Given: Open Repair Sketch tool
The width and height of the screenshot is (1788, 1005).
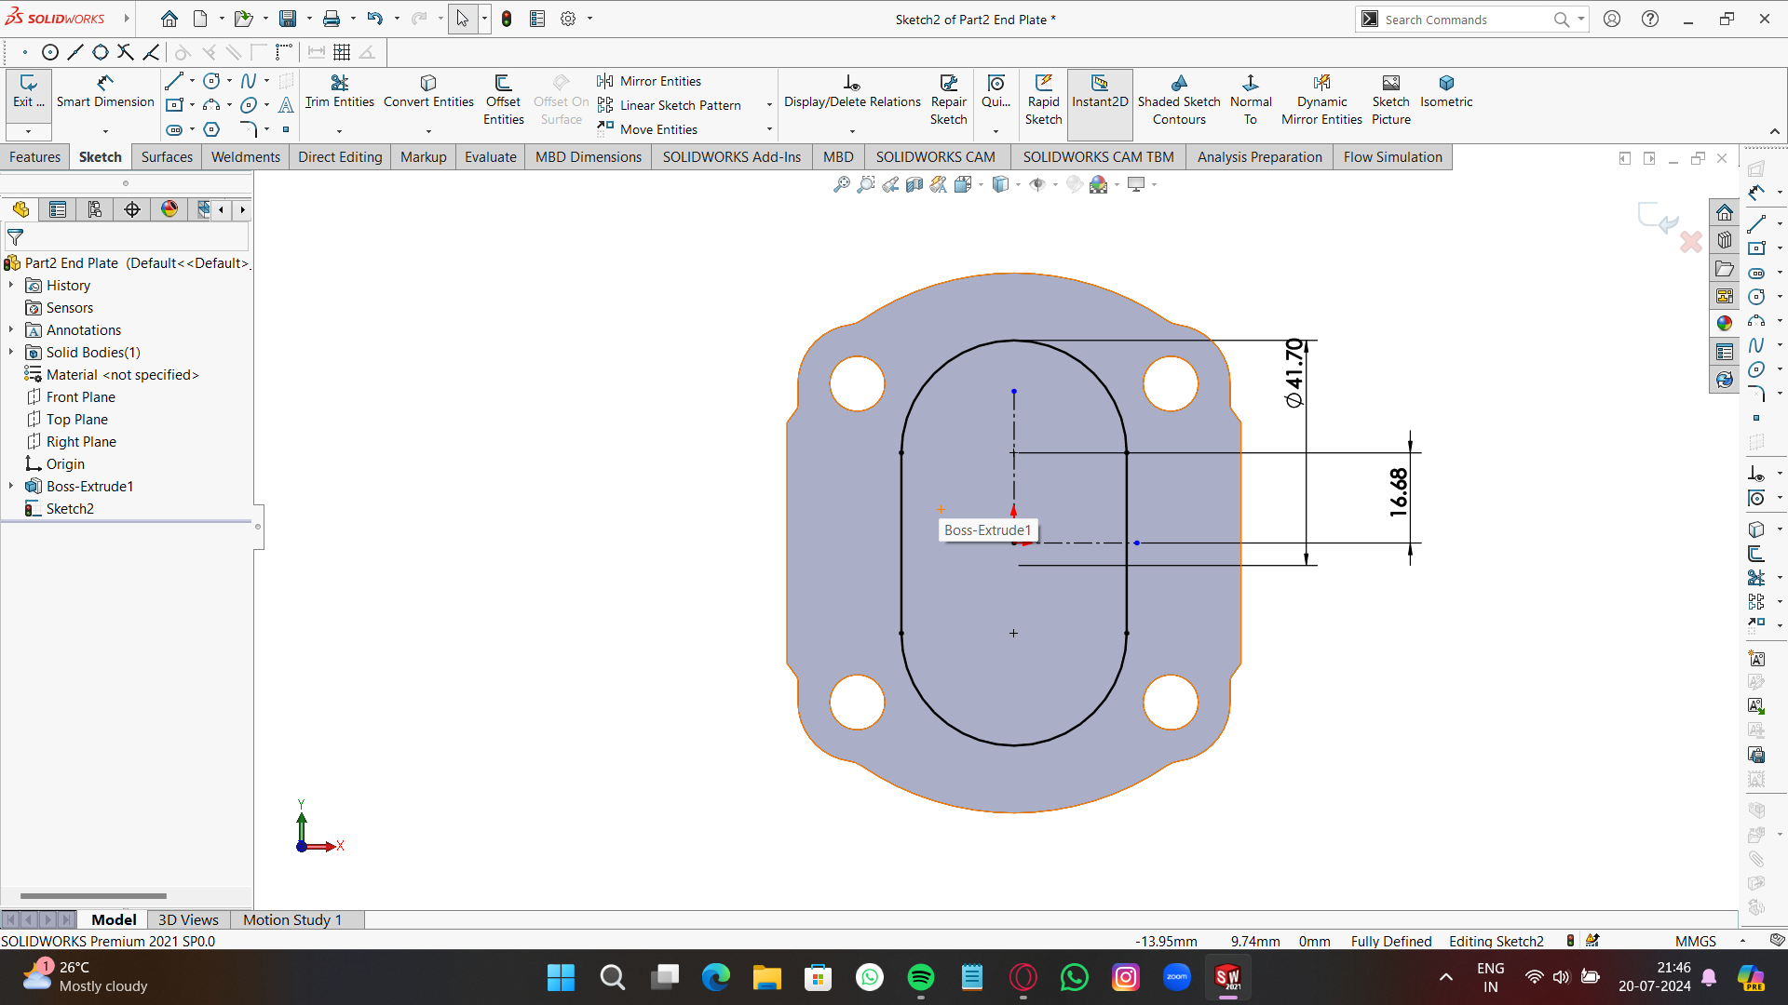Looking at the screenshot, I should click(948, 100).
